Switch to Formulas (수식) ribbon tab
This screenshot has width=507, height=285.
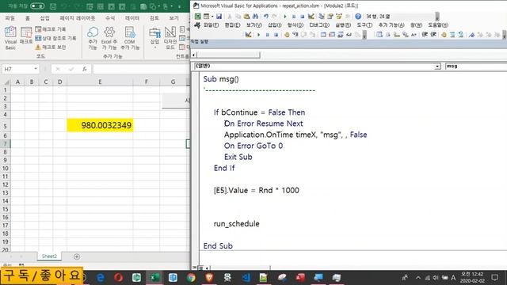tap(110, 18)
